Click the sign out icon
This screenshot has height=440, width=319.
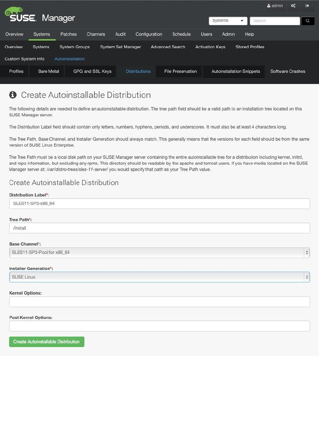pos(307,6)
